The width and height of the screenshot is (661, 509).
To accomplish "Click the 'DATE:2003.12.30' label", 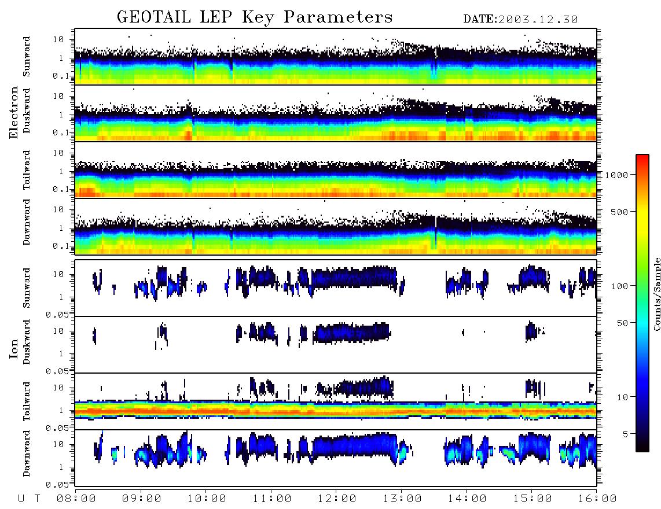I will 520,20.
